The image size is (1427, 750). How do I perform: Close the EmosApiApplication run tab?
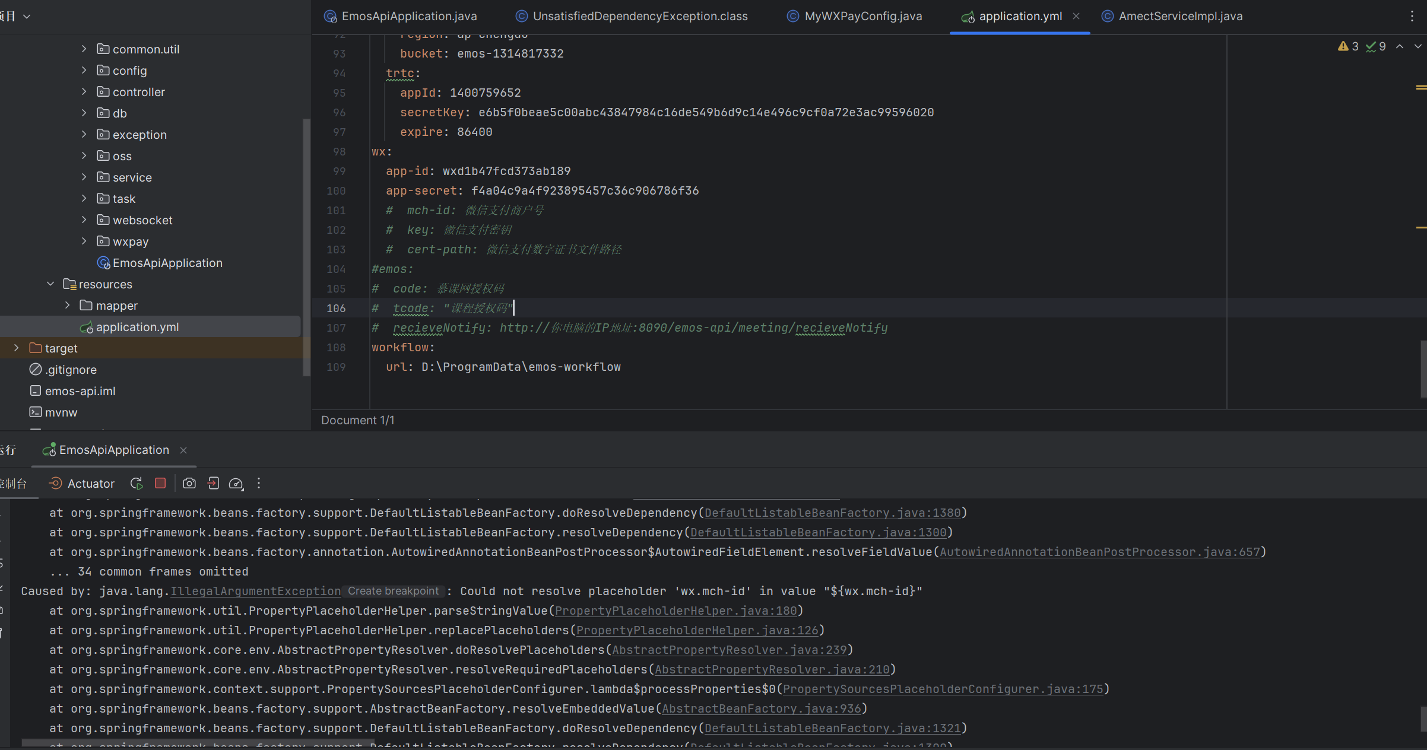[x=183, y=450]
